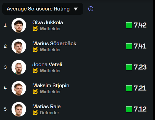This screenshot has width=155, height=120.
Task: Select the Joona Veteli name link
Action: (47, 64)
